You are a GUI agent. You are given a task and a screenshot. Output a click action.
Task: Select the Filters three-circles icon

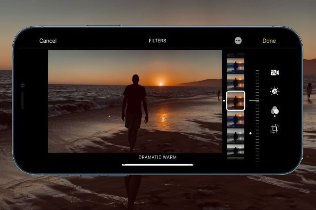[275, 111]
